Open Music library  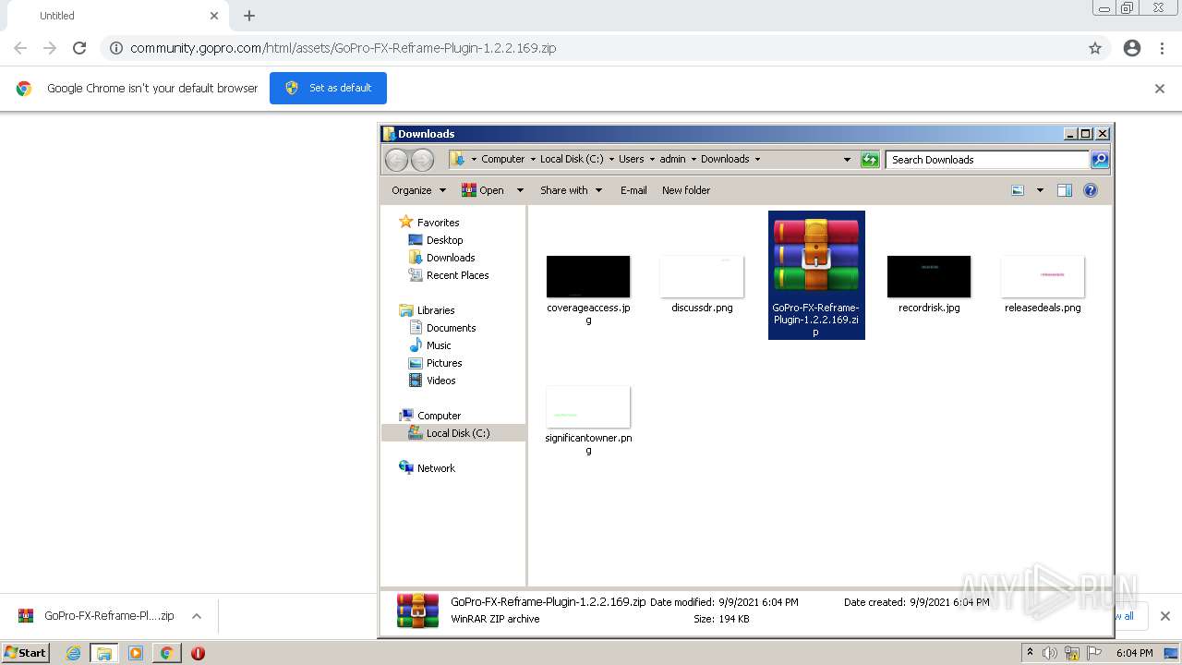439,345
